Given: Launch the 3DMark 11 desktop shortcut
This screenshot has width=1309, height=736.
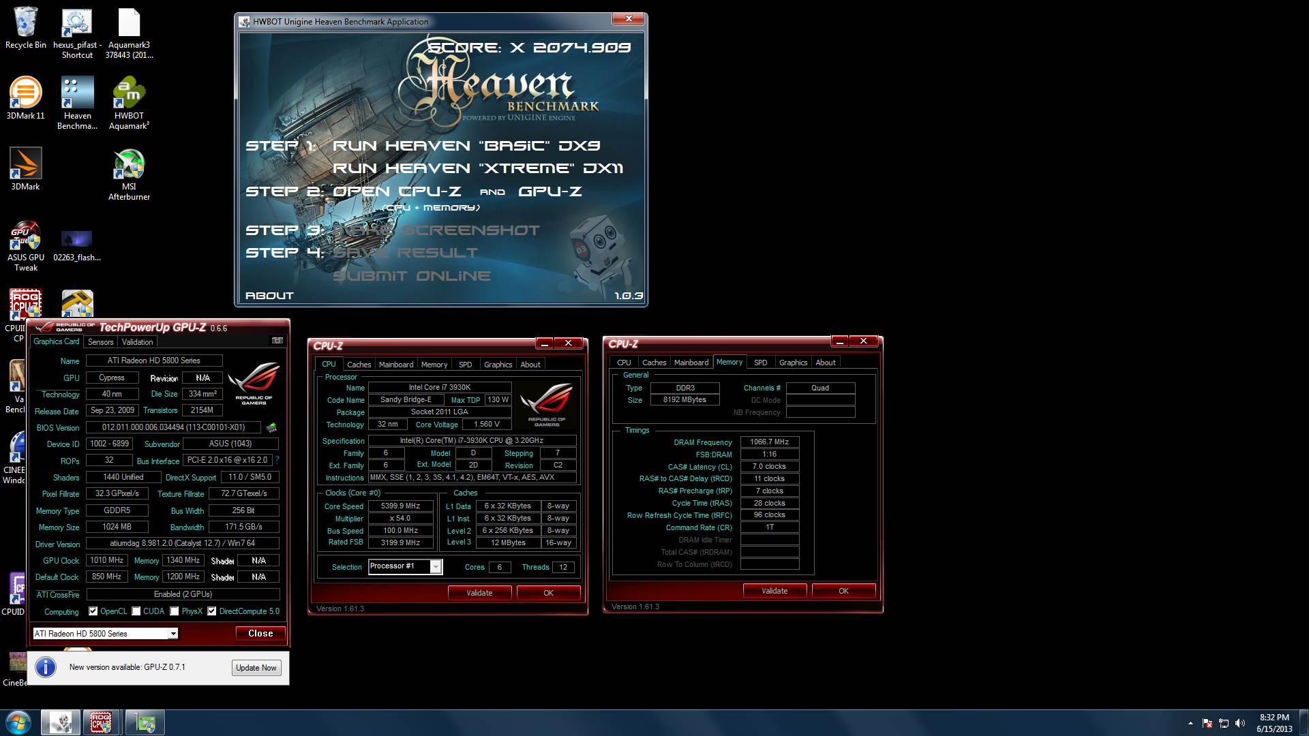Looking at the screenshot, I should tap(26, 99).
